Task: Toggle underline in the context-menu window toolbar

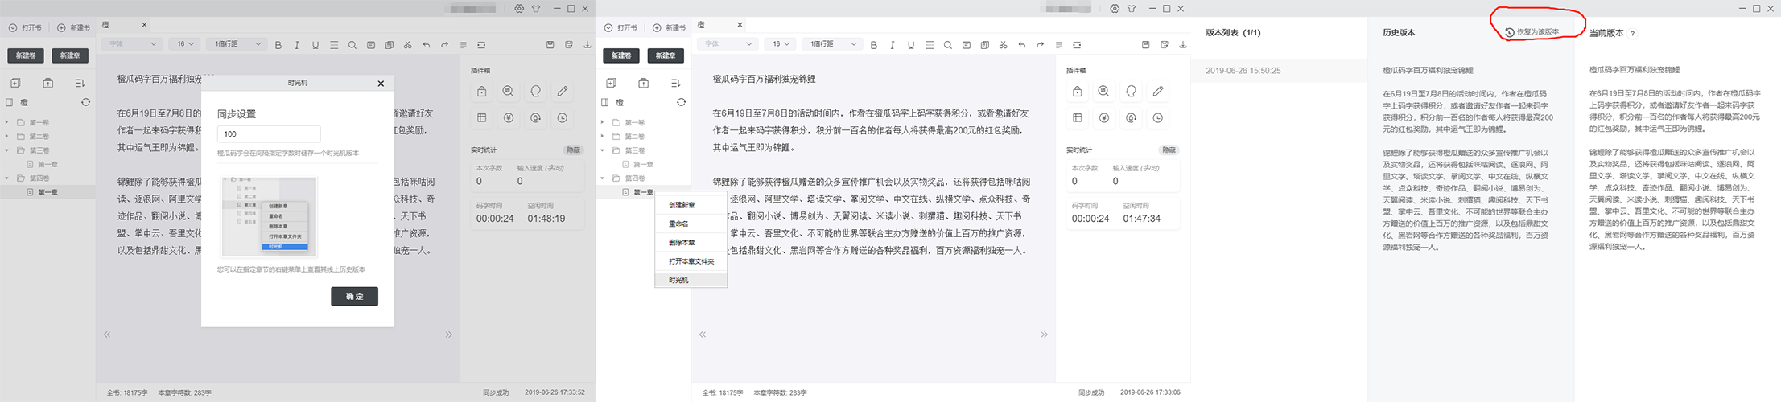Action: [911, 45]
